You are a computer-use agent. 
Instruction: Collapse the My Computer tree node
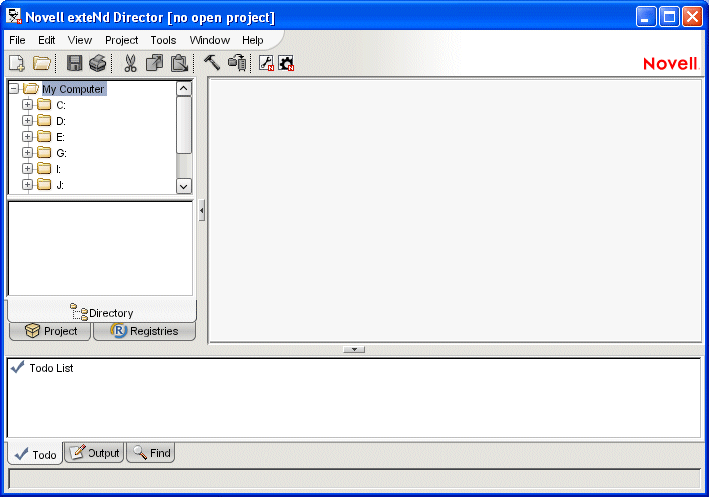[14, 88]
